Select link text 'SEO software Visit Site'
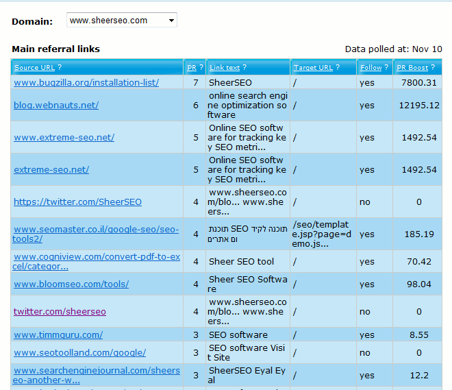452x390 pixels. tap(246, 352)
